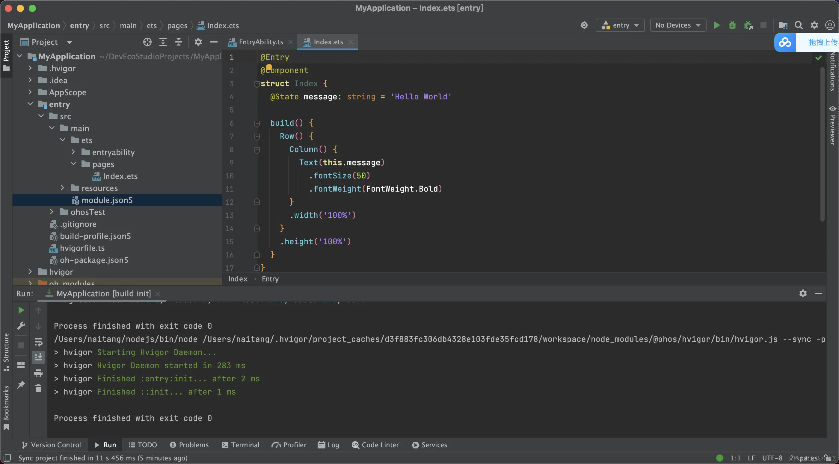Click the Debug bug icon in toolbar
The width and height of the screenshot is (839, 464).
732,25
